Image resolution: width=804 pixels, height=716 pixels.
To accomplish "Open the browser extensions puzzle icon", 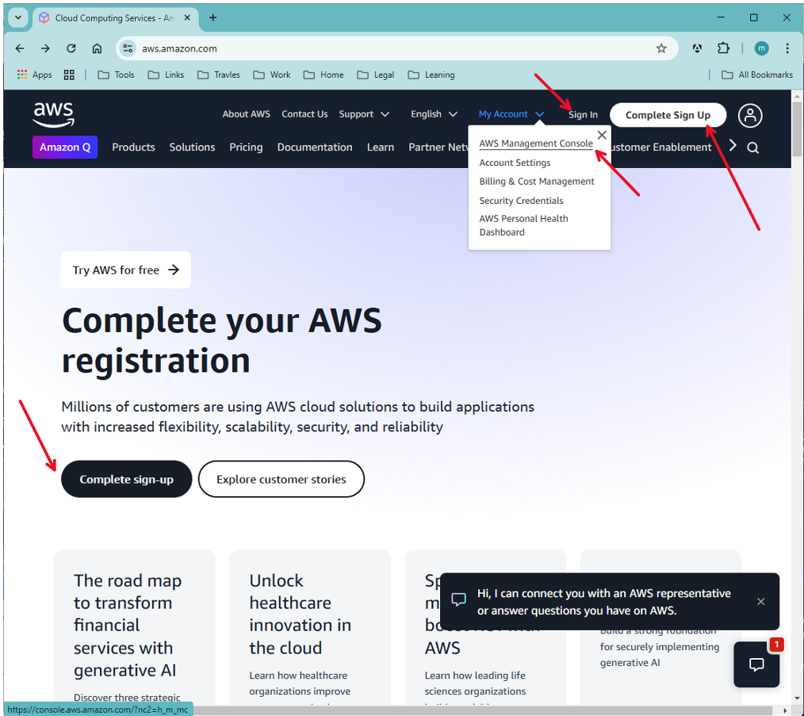I will click(x=723, y=48).
